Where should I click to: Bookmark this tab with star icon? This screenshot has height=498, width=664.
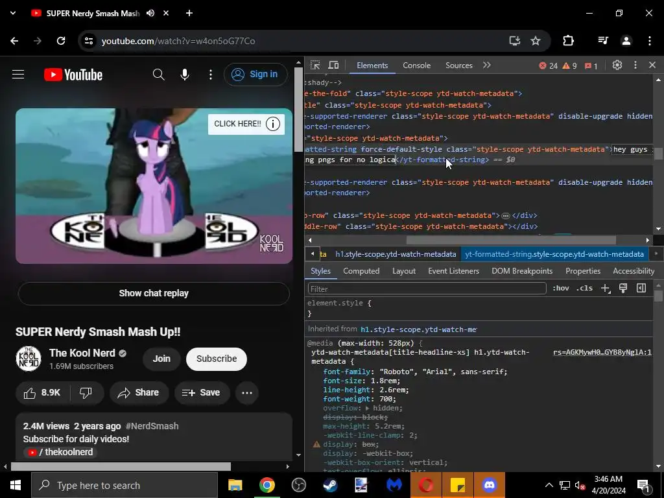[x=536, y=41]
